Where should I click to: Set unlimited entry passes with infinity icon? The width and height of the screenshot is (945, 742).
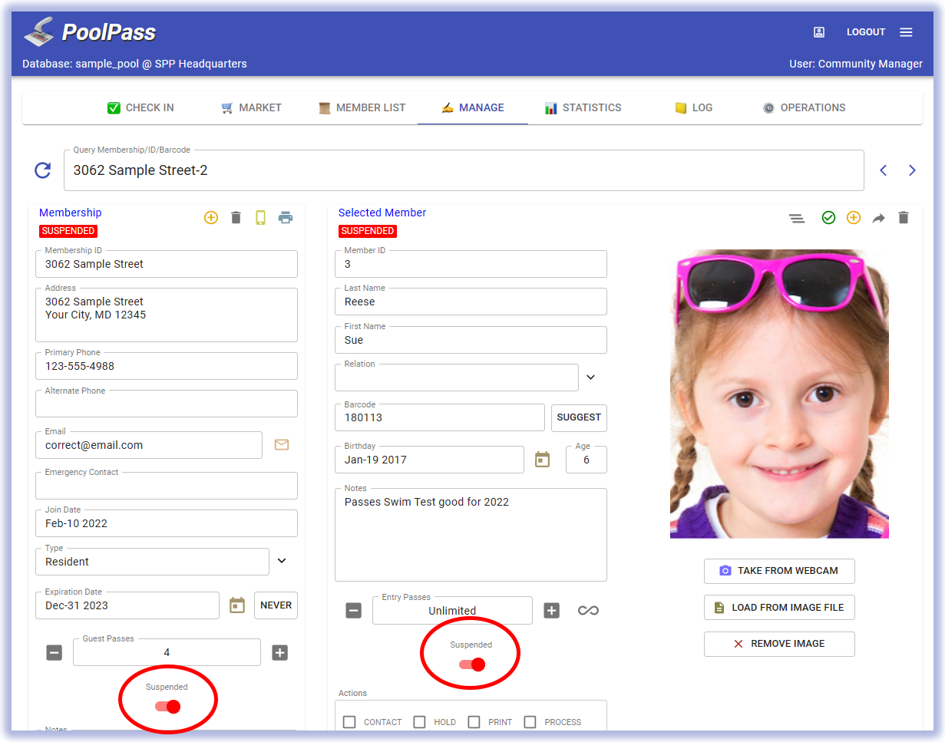tap(588, 611)
